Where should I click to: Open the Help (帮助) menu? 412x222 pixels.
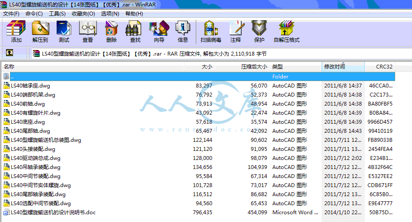click(x=134, y=14)
